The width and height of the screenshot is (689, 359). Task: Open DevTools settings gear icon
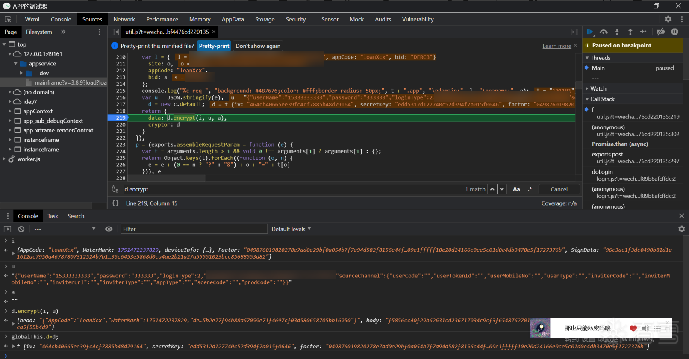point(668,19)
